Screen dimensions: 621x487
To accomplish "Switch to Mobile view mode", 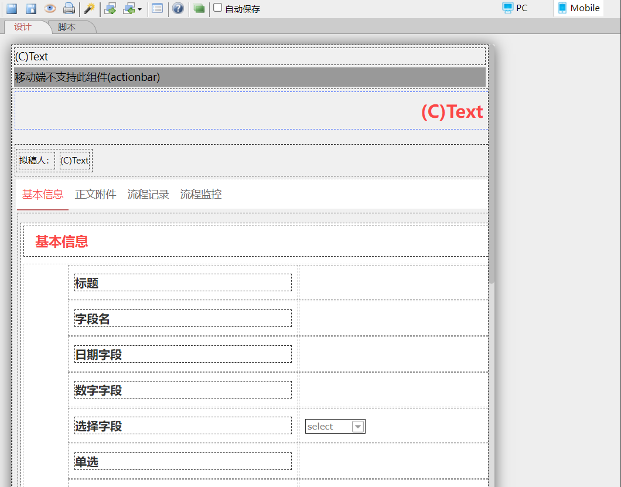I will point(578,8).
